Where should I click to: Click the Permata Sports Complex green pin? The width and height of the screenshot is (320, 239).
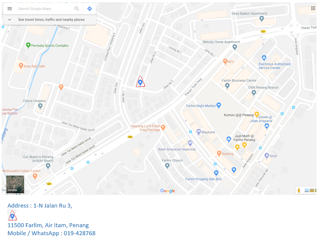[x=28, y=45]
